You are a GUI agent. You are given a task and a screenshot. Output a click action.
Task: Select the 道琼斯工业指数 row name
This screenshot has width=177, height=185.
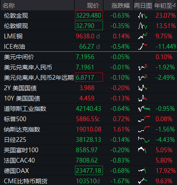click(x=25, y=109)
